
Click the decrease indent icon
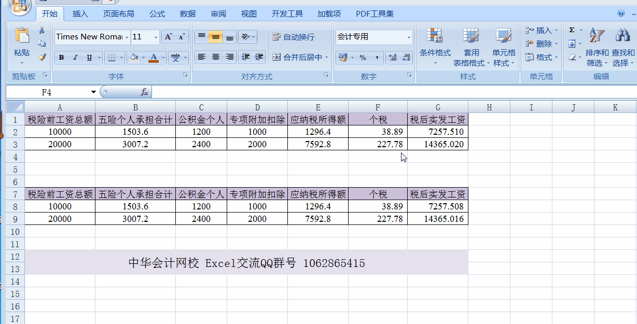click(x=246, y=57)
